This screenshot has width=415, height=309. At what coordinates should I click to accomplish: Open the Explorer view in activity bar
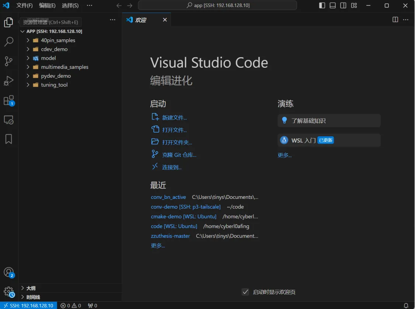tap(8, 22)
